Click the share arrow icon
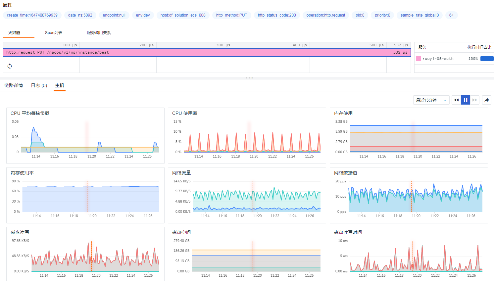Image resolution: width=494 pixels, height=281 pixels. (x=486, y=100)
